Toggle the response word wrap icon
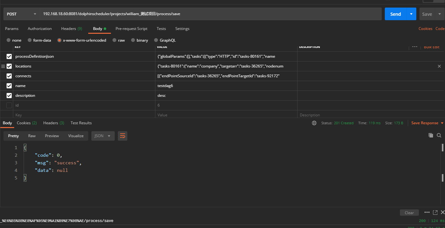445x228 pixels. [x=123, y=136]
